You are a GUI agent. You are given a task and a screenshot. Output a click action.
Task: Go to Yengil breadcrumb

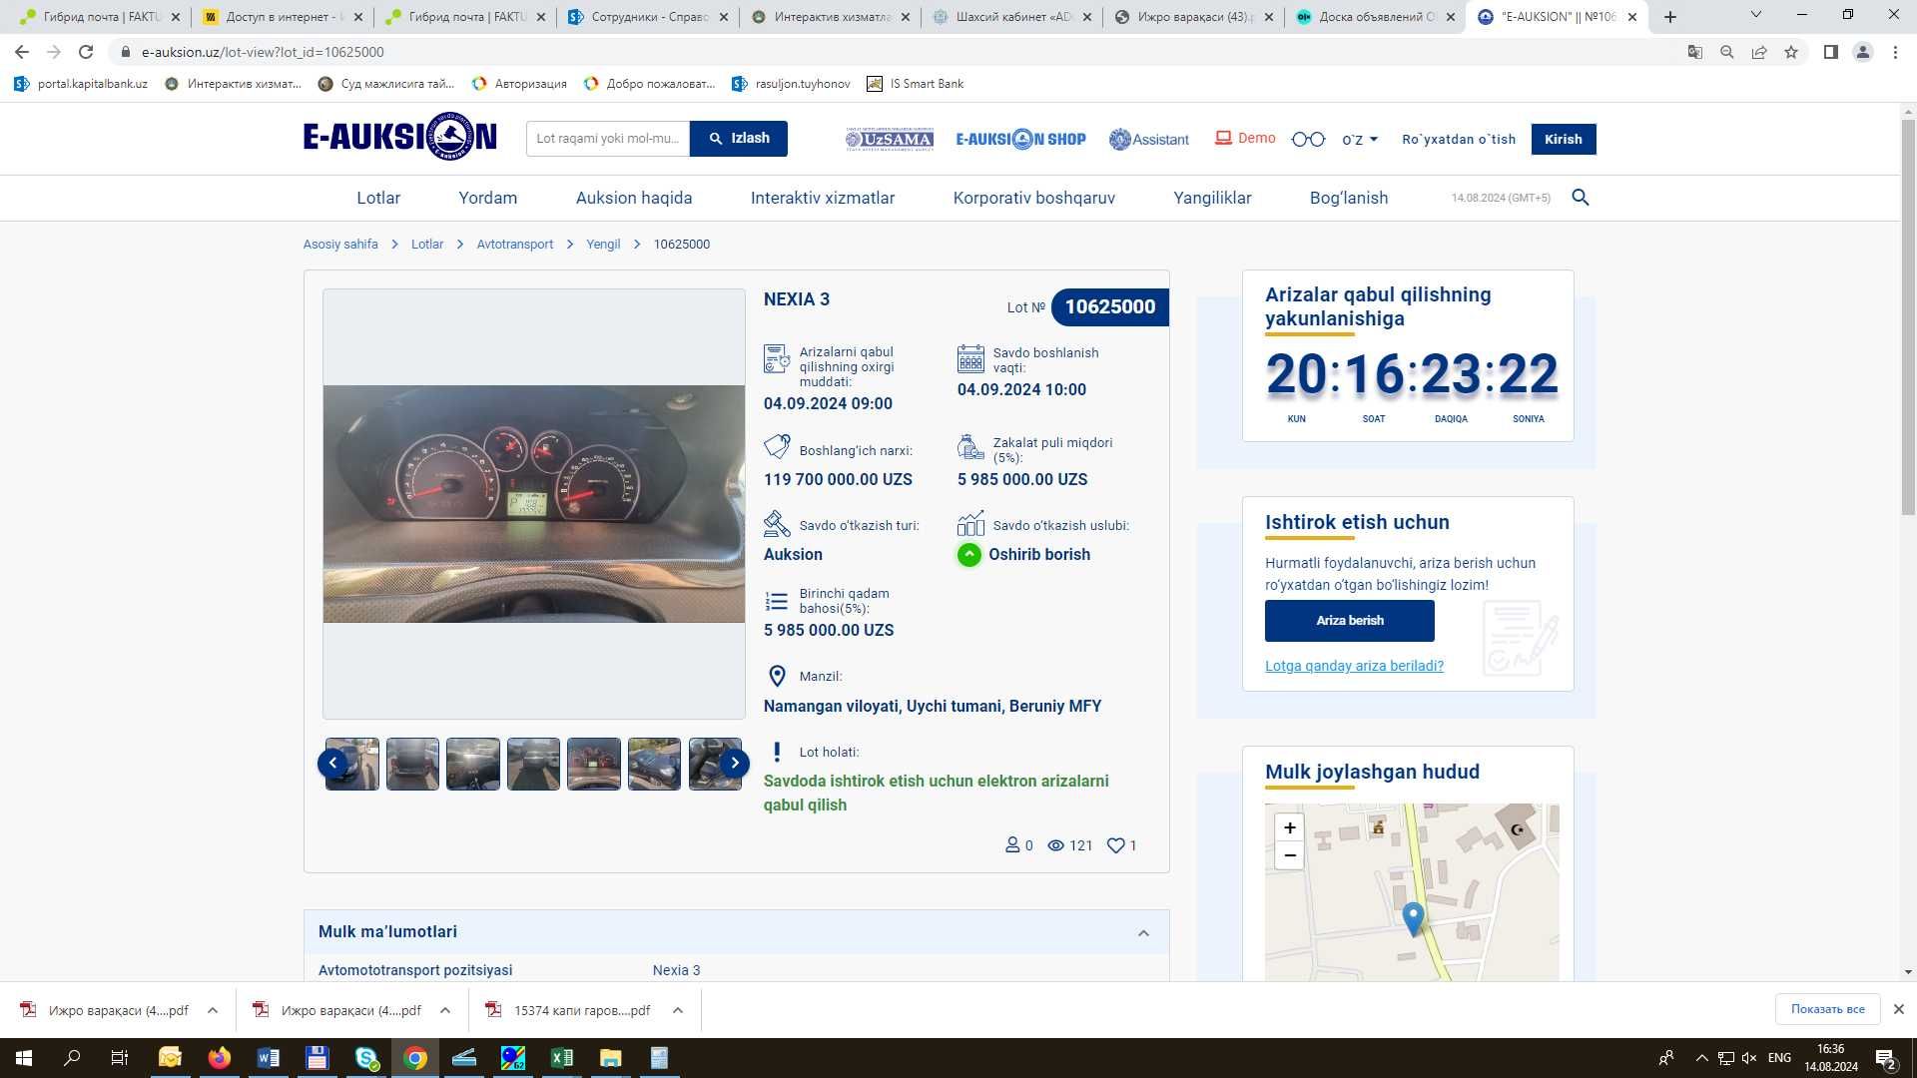tap(603, 244)
